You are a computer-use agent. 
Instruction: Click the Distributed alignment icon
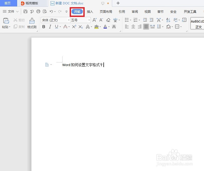pos(153,27)
